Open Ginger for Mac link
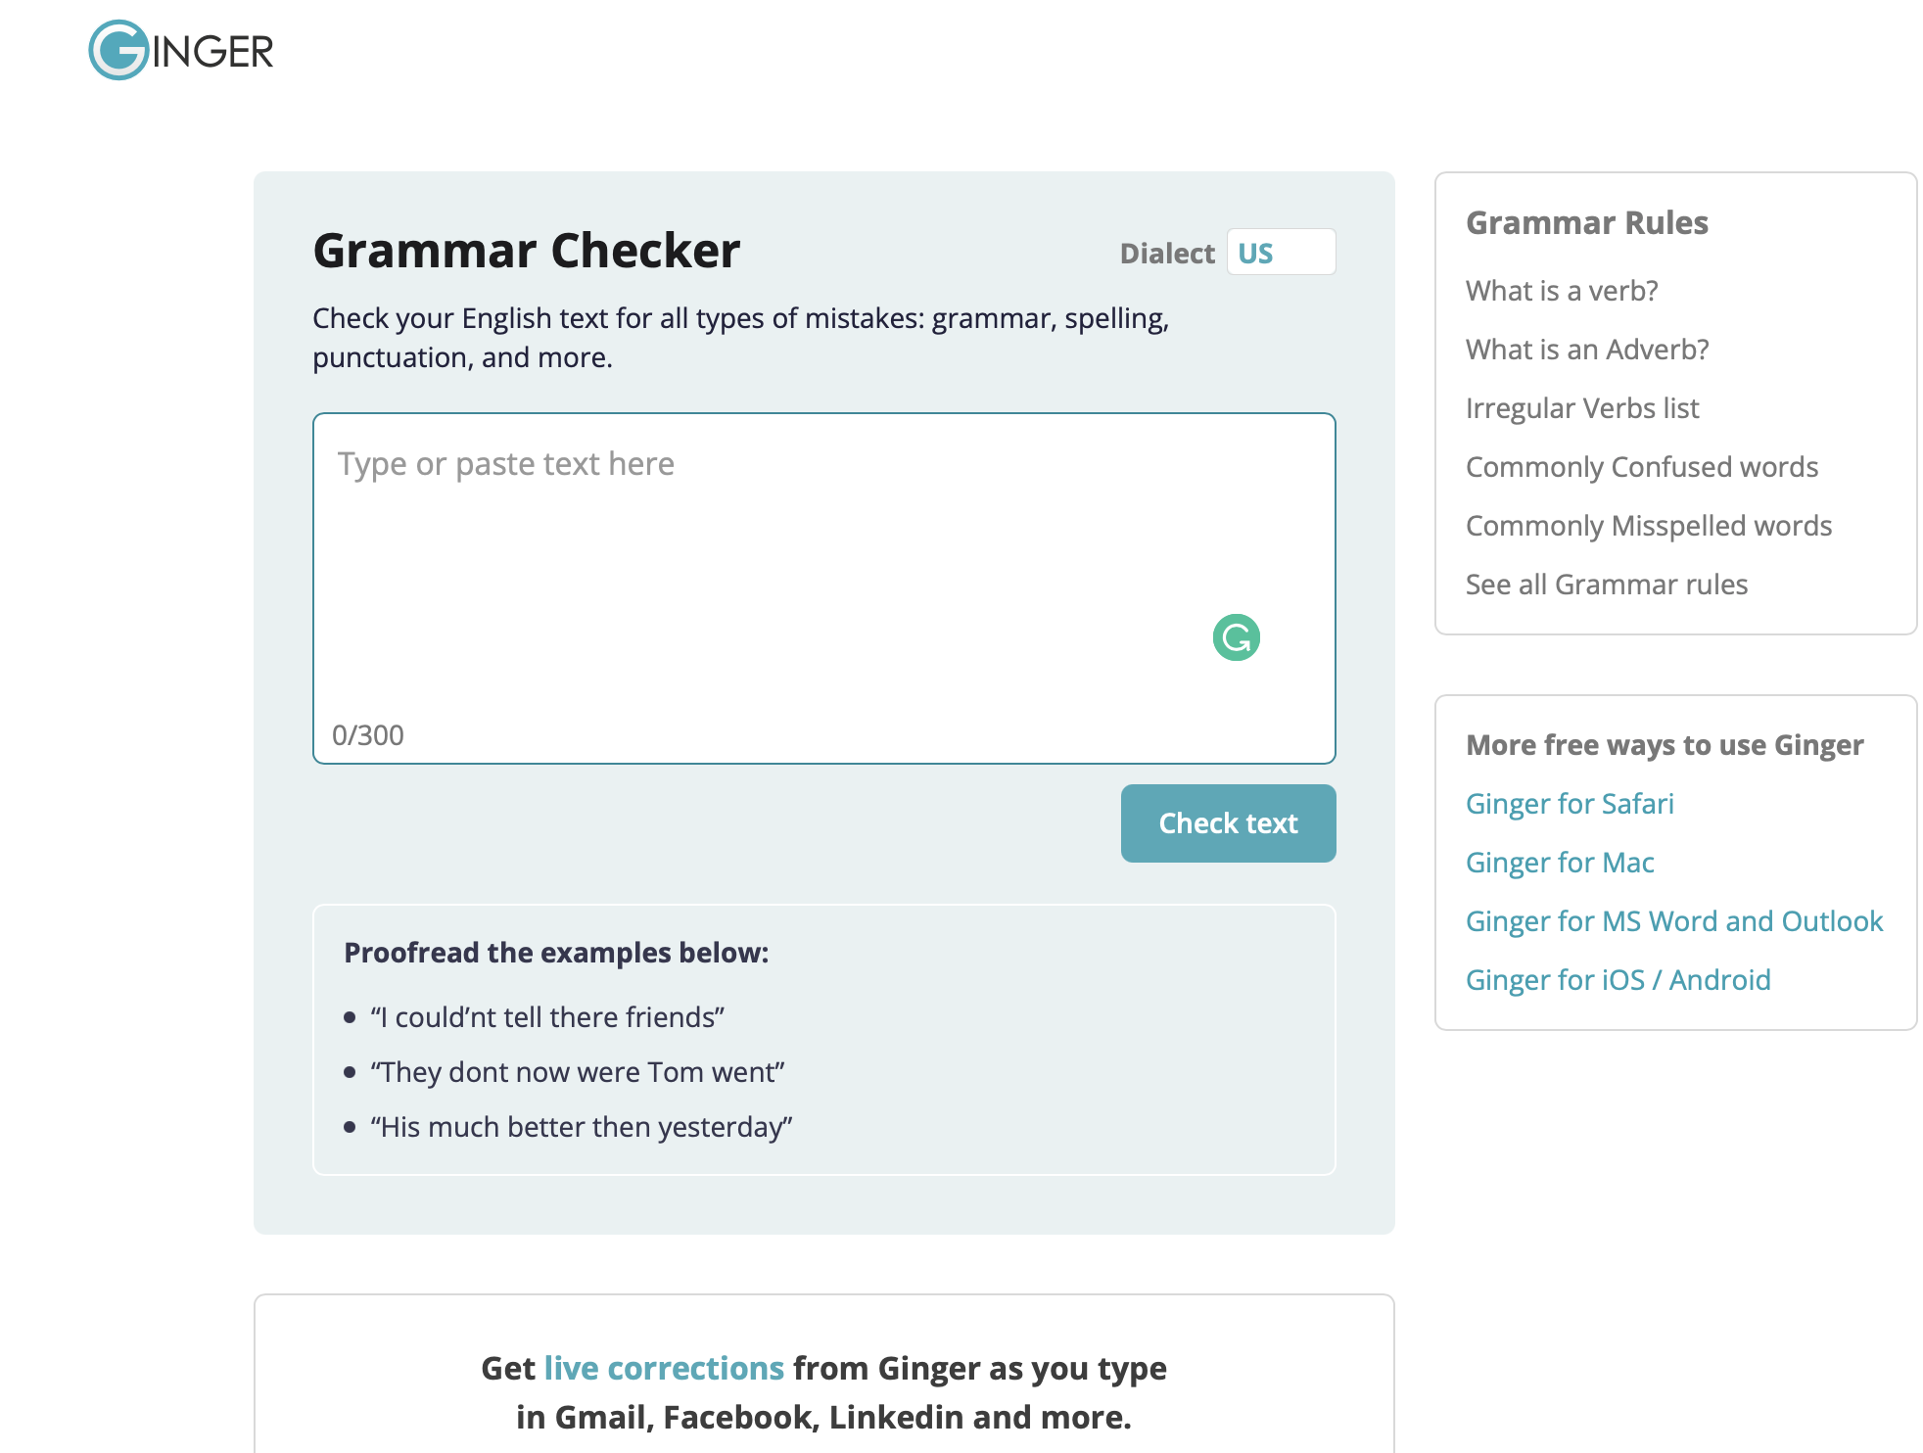The height and width of the screenshot is (1453, 1923). tap(1560, 863)
